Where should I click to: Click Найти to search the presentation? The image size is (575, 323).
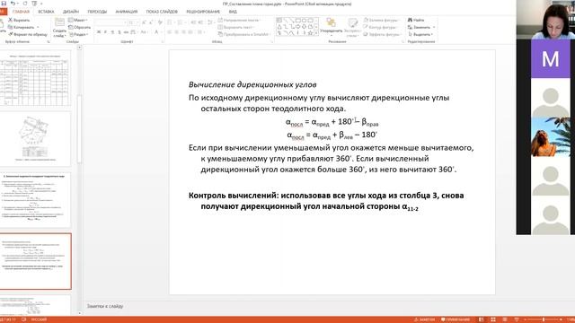pos(417,20)
